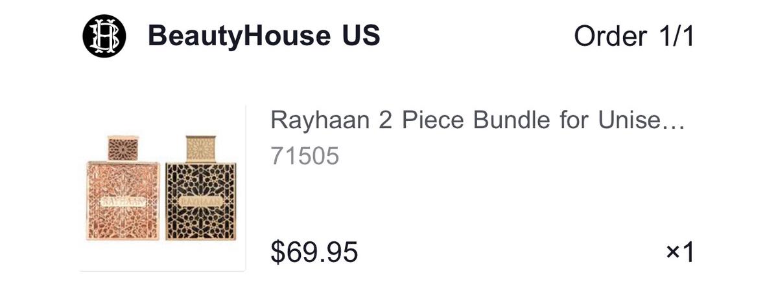
Task: Click the rose gold perfume bottle
Action: [123, 194]
